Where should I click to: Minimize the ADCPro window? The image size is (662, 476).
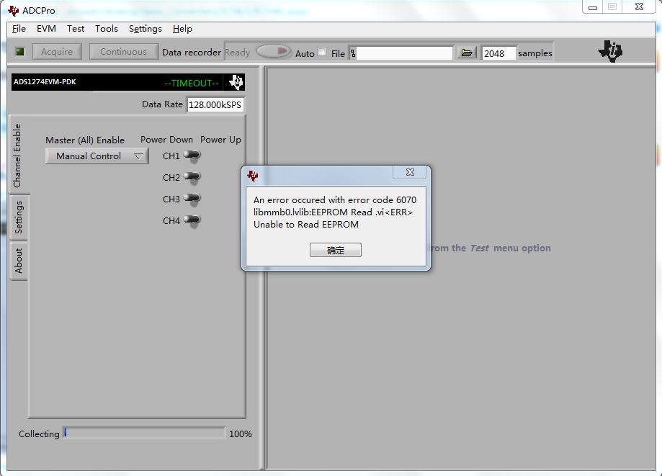tap(593, 7)
